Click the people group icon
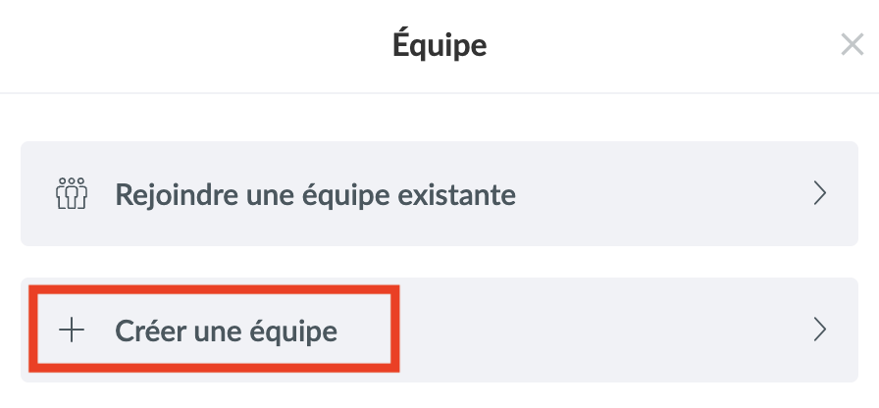 tap(72, 193)
